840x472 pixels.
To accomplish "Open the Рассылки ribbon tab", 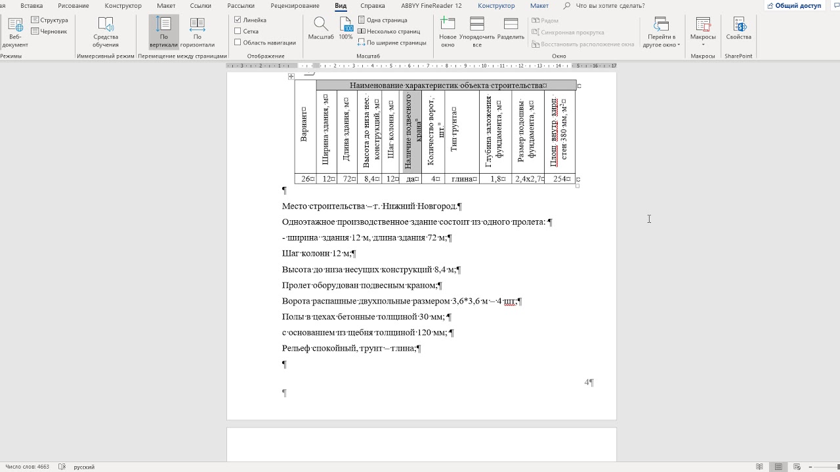I will point(241,6).
